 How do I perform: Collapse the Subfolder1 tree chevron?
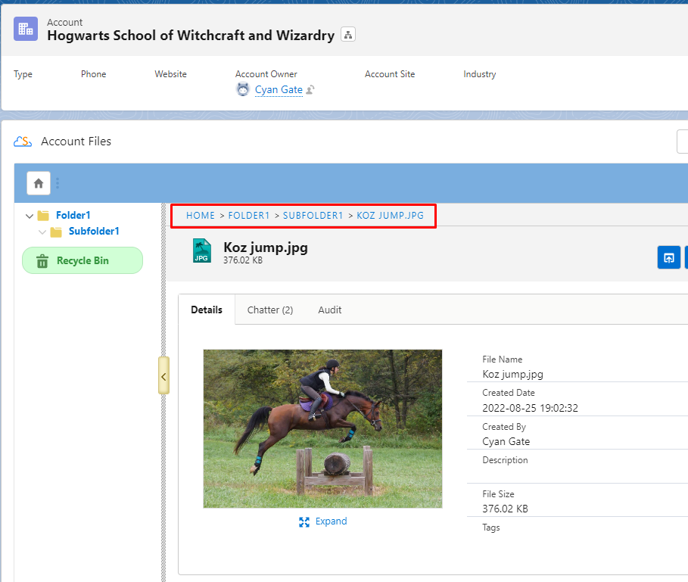pos(42,232)
